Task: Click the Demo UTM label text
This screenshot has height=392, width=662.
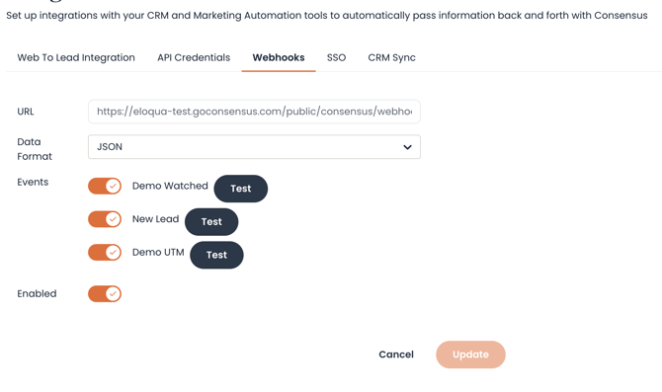Action: click(x=158, y=253)
